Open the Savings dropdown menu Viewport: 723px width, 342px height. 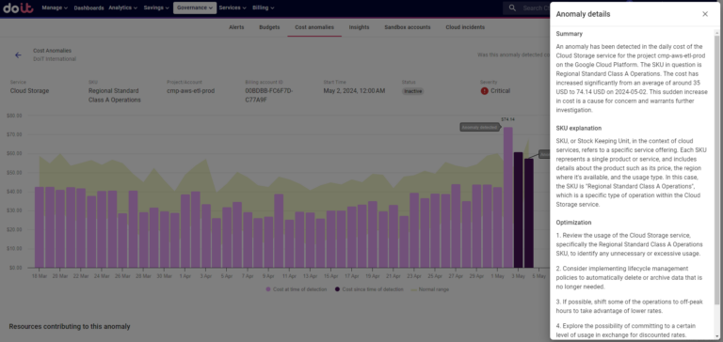coord(156,8)
